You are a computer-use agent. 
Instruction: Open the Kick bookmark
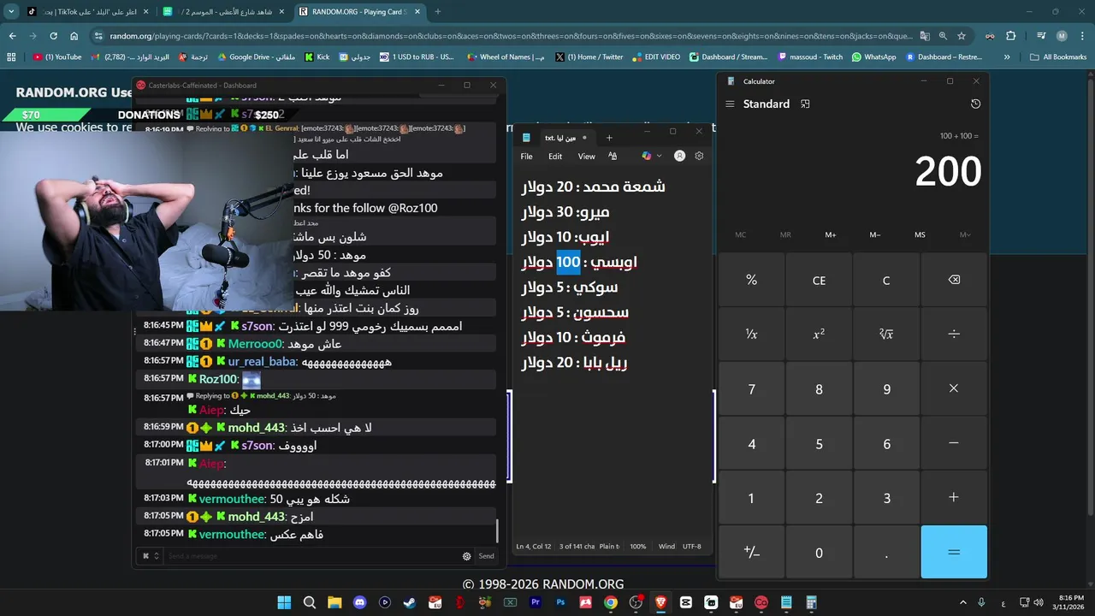[x=317, y=57]
